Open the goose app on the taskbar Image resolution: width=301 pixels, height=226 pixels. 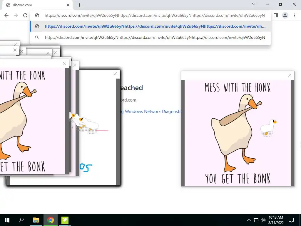coord(65,220)
